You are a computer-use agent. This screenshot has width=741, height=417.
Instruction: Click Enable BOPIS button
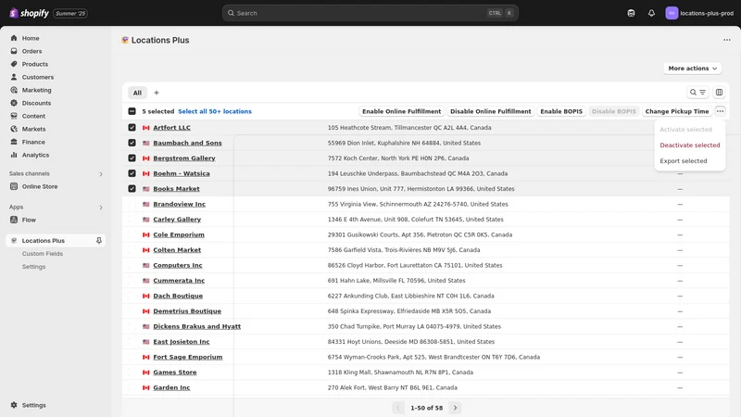pyautogui.click(x=561, y=111)
